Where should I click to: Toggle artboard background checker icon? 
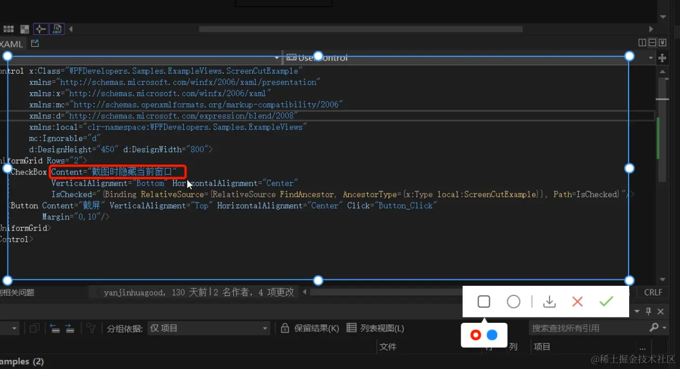24,29
